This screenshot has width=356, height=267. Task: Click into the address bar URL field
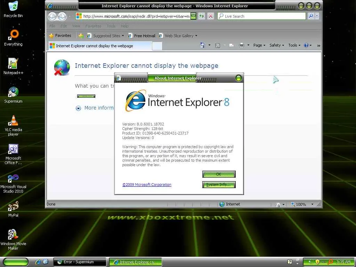[x=136, y=16]
